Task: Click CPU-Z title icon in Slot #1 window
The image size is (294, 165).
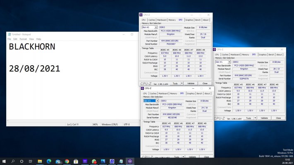Action: click(x=215, y=49)
